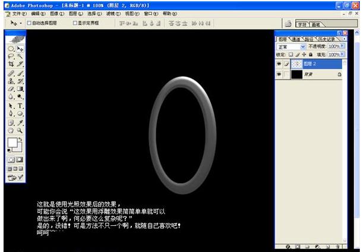Viewport: 364px width, 252px height.
Task: Select the Ellipse shape tool
Action: (20, 114)
